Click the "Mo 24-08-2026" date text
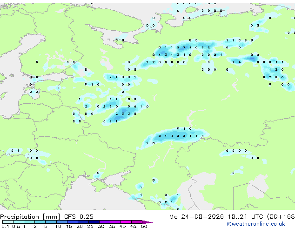Viewport: 295px width, 228px height. tap(196, 217)
